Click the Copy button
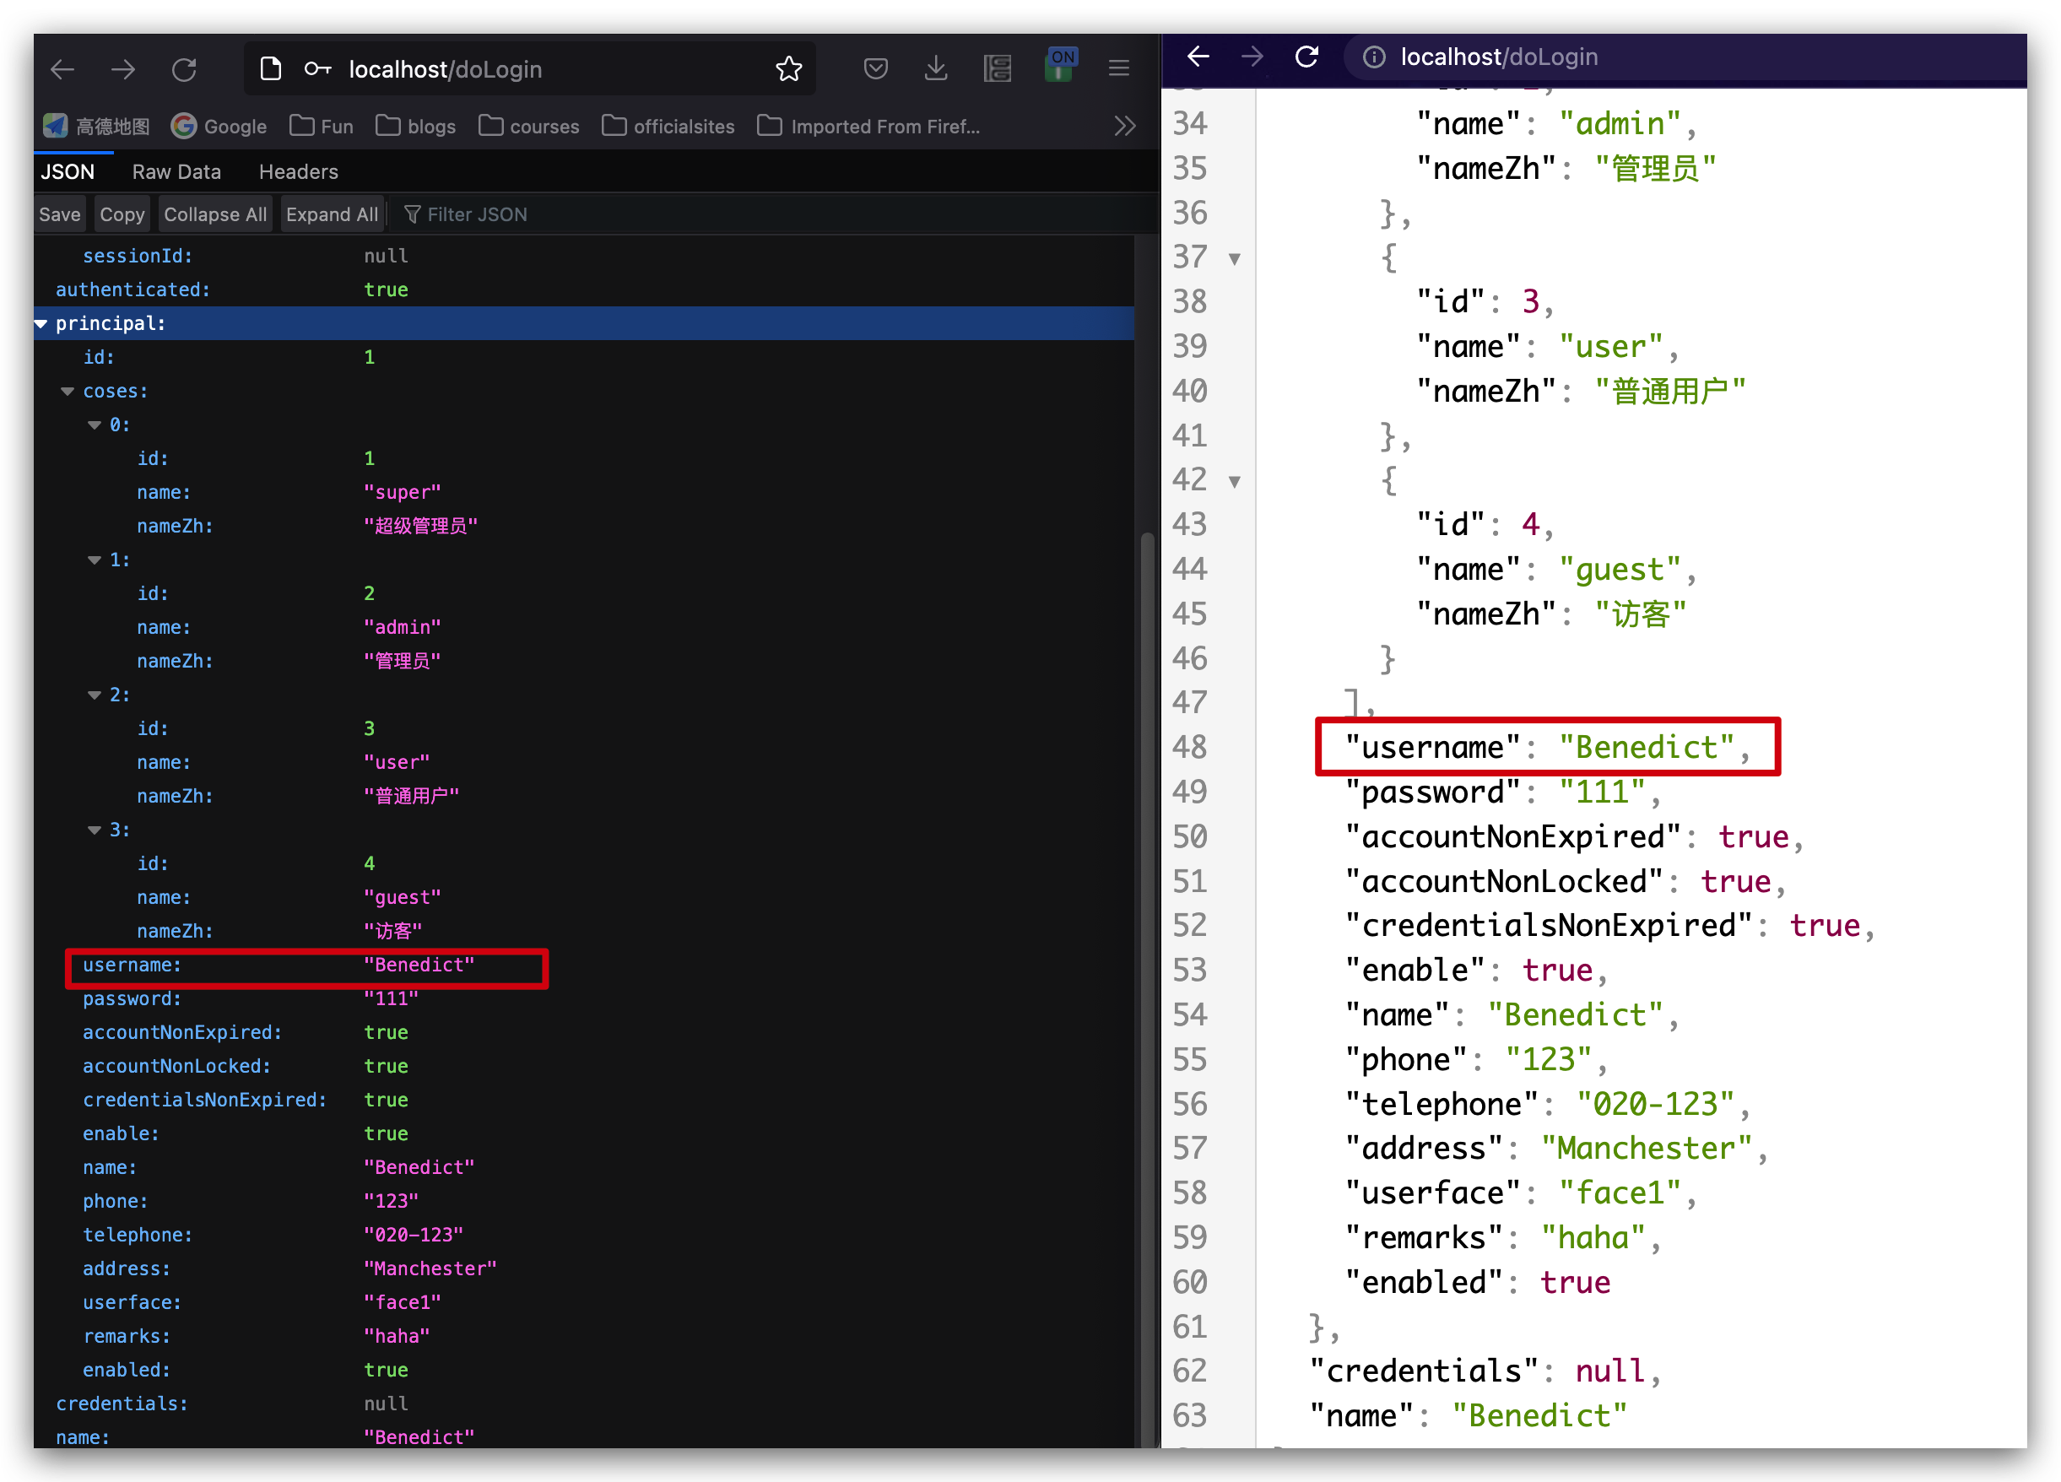 coord(122,214)
